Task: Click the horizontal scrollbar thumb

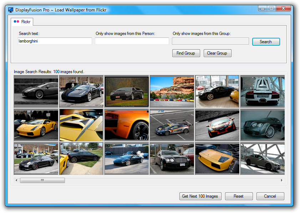Action: coord(42,181)
